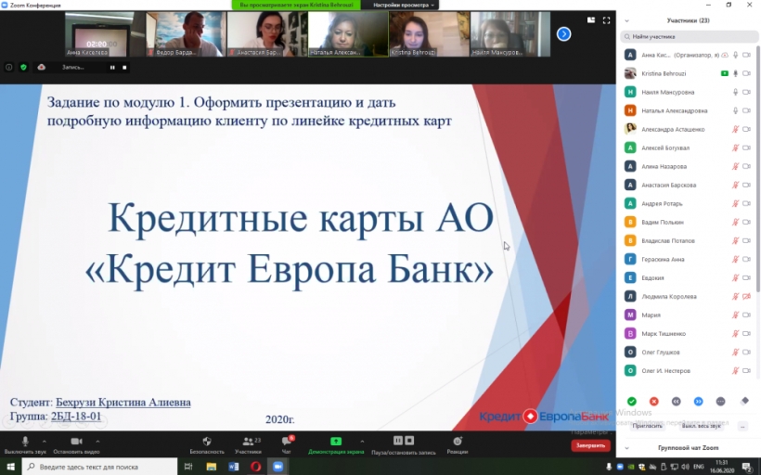This screenshot has height=475, width=761.
Task: Open Task View on taskbar
Action: [x=188, y=467]
